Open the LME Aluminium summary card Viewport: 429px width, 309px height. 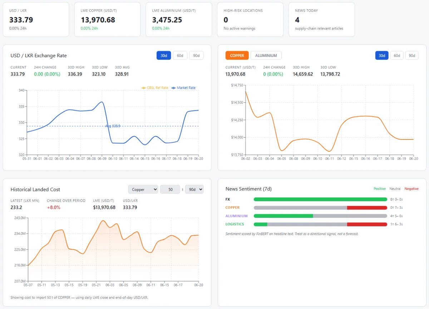[179, 19]
